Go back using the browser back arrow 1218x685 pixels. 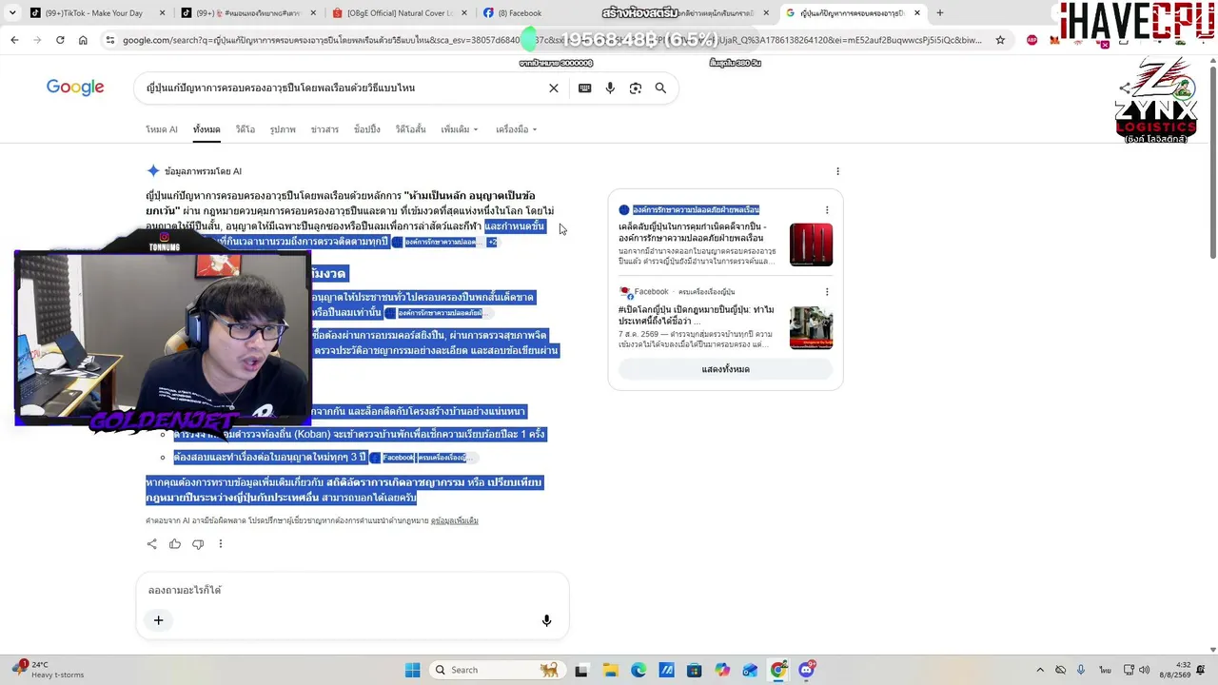(14, 40)
